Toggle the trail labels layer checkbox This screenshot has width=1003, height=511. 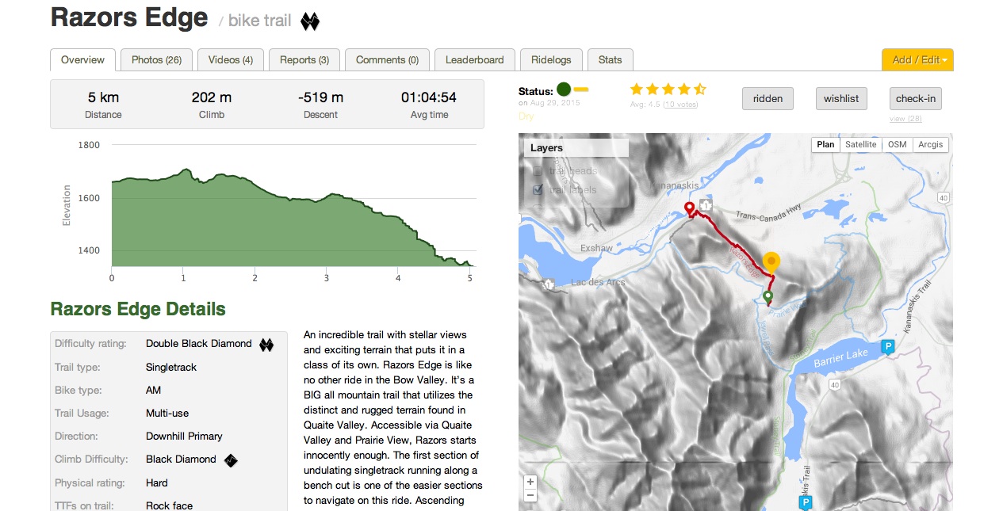(538, 190)
